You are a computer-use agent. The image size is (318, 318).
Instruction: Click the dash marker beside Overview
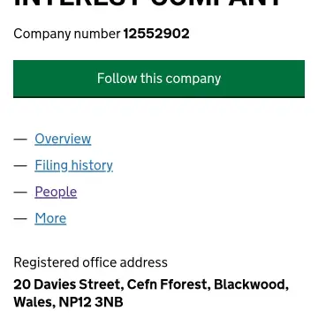click(20, 139)
